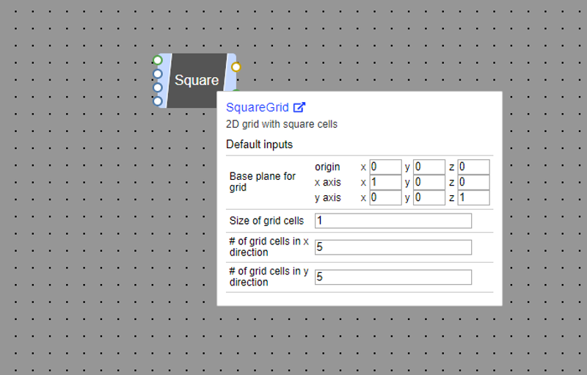Click '2D grid with square cells' description

[282, 124]
